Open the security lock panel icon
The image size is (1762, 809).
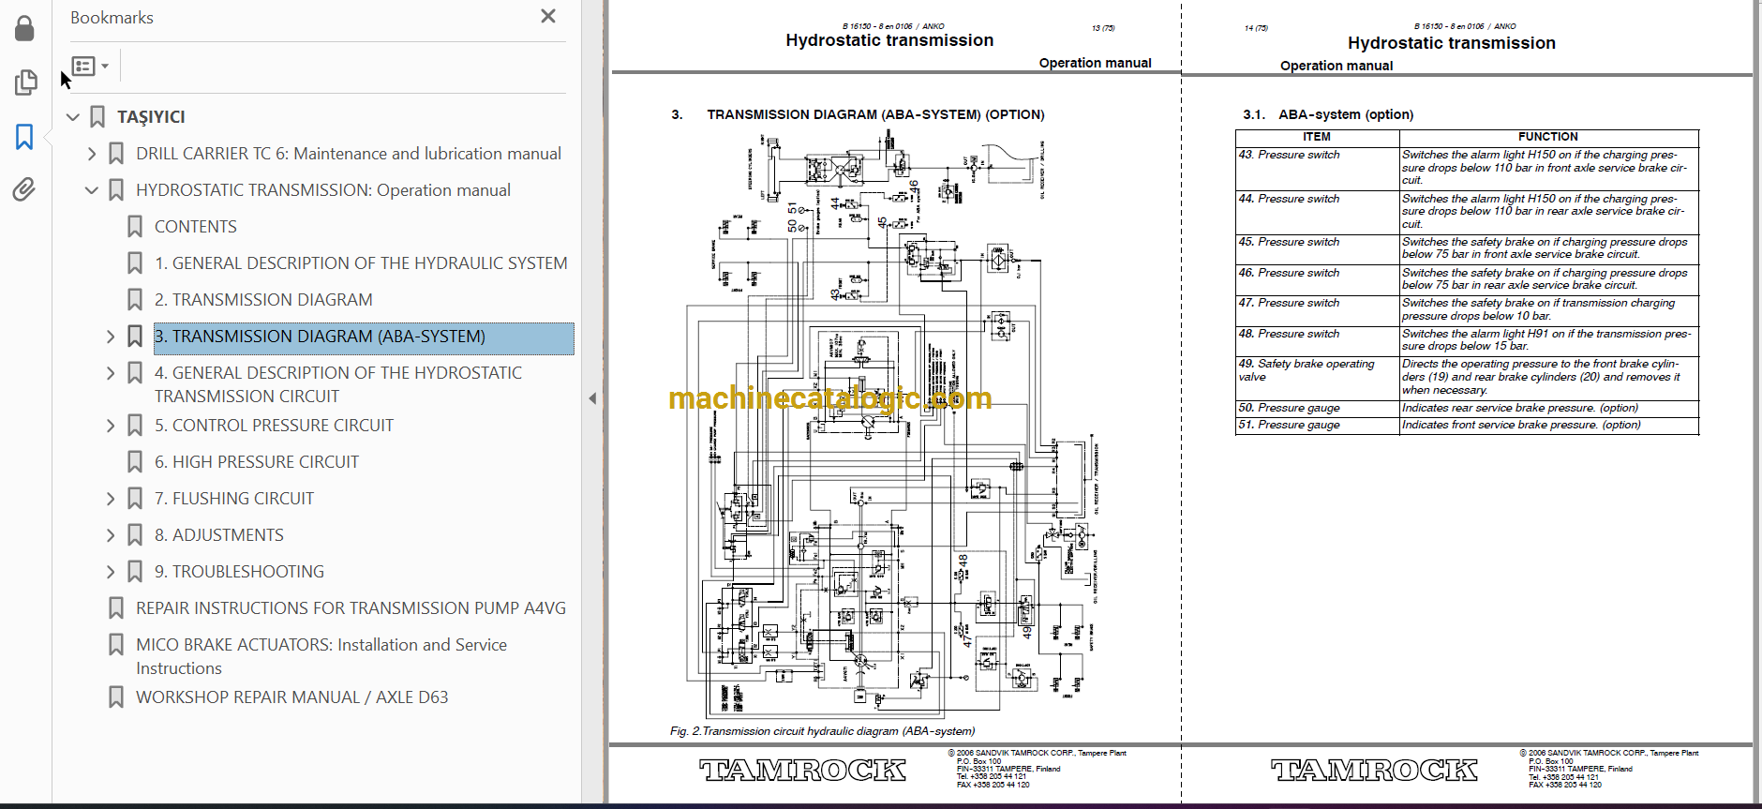click(x=25, y=28)
